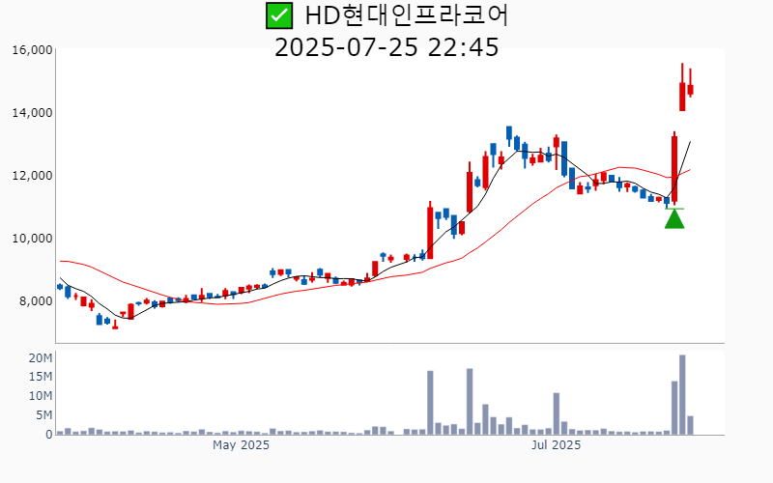Screen dimensions: 773x483
Task: Click the green buy-signal triangle marker
Action: point(674,219)
